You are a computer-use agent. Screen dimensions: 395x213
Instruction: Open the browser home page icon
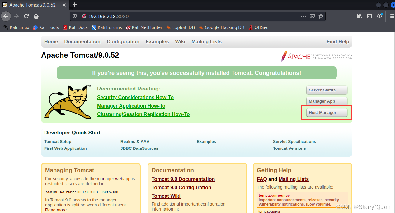tap(36, 16)
